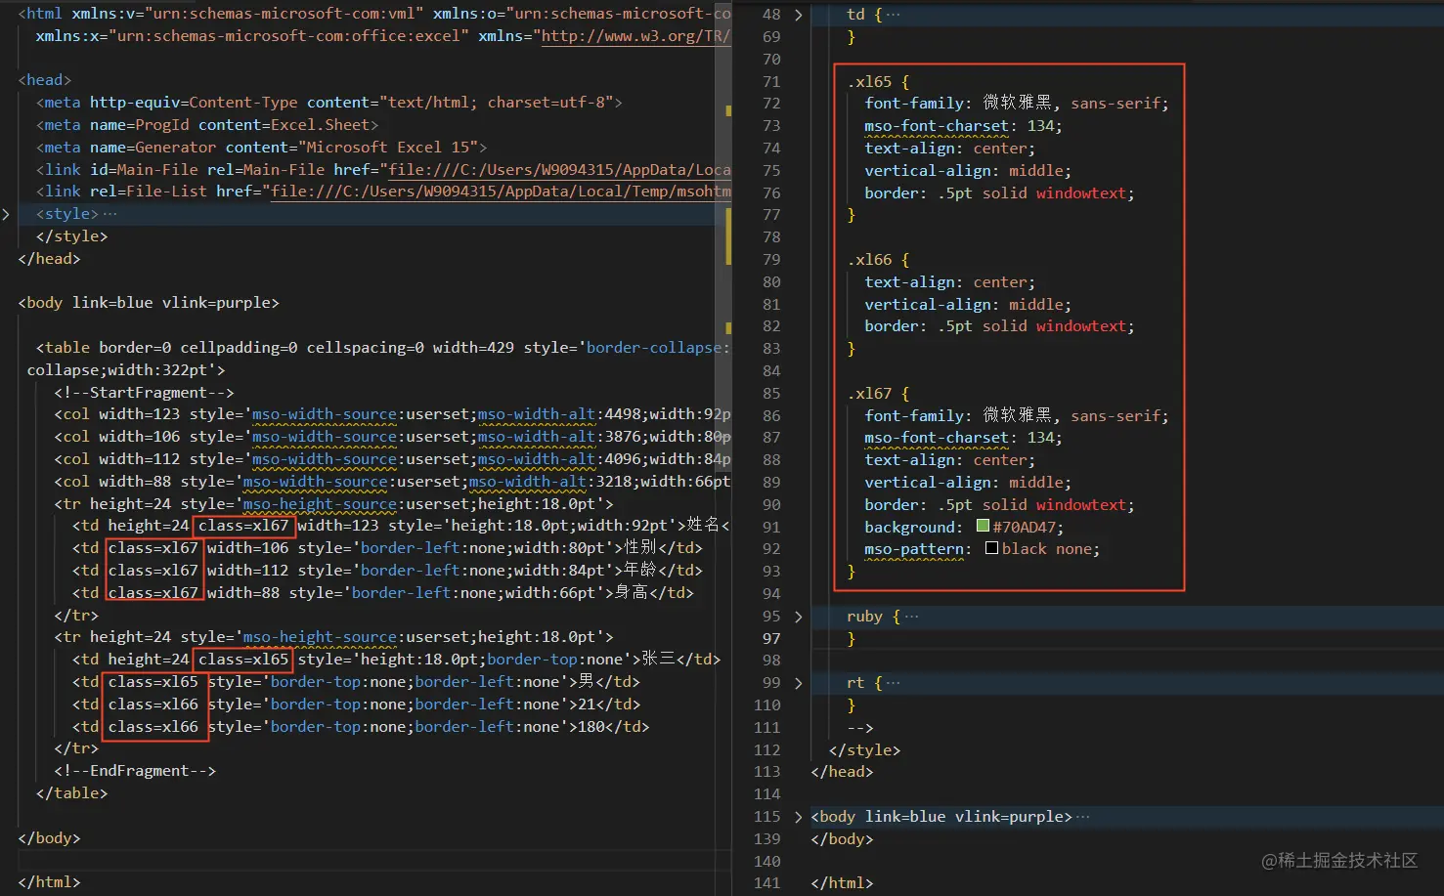Image resolution: width=1444 pixels, height=896 pixels.
Task: Click the cell text '身高'
Action: coord(631,593)
